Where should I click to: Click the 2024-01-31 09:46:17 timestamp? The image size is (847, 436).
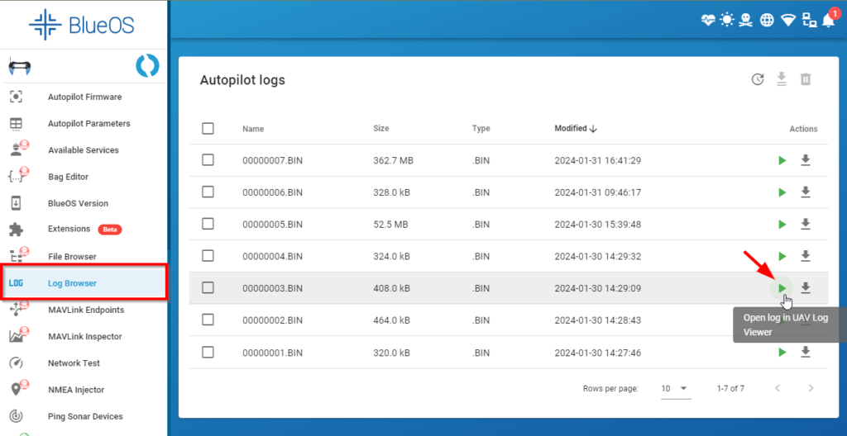[x=598, y=192]
